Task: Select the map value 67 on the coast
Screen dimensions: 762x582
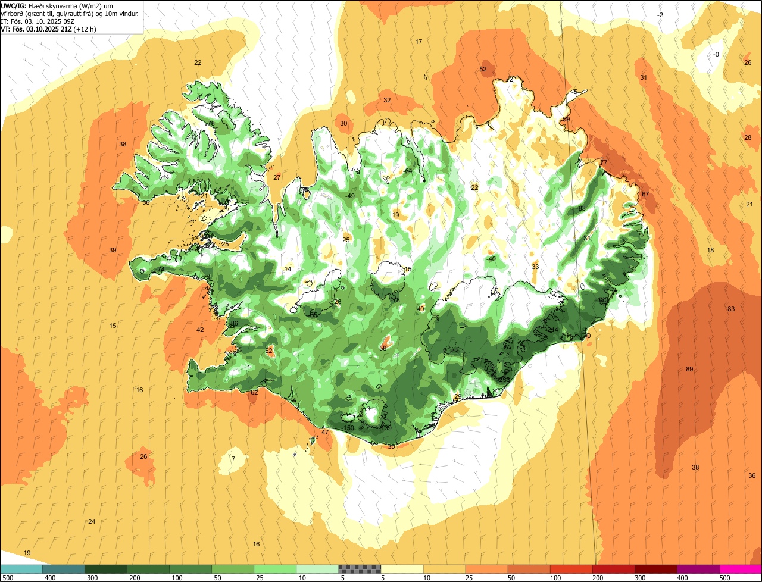Action: pyautogui.click(x=645, y=194)
